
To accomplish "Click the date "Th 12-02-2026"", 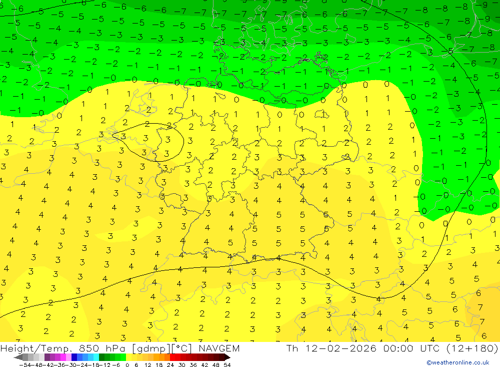I will pyautogui.click(x=331, y=348).
